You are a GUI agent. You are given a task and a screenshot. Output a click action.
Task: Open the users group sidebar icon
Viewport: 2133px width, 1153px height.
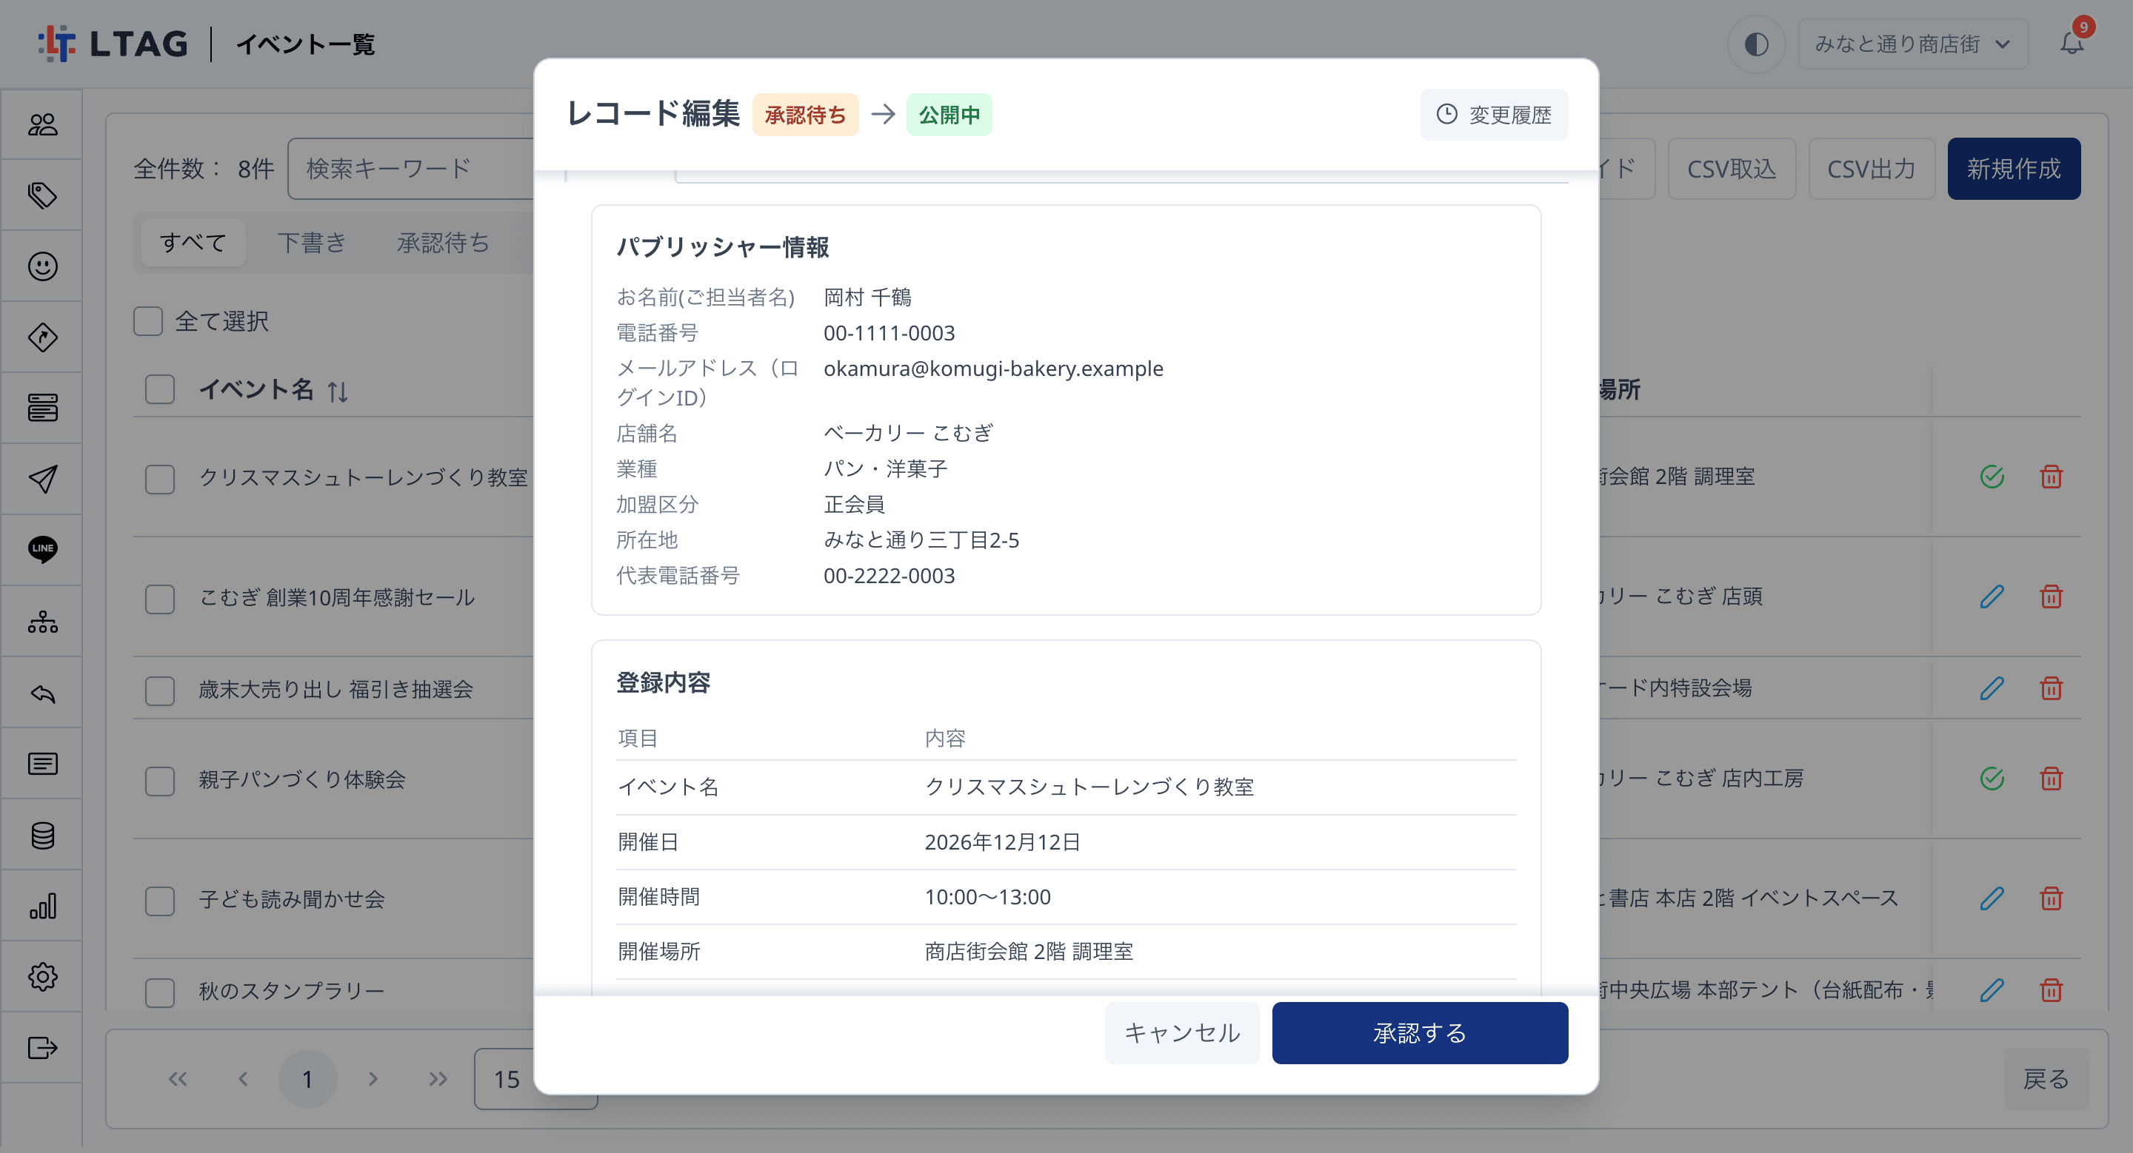[x=42, y=124]
